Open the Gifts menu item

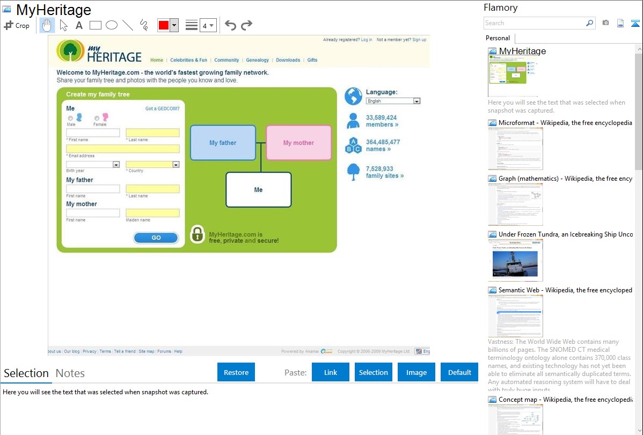click(x=312, y=60)
